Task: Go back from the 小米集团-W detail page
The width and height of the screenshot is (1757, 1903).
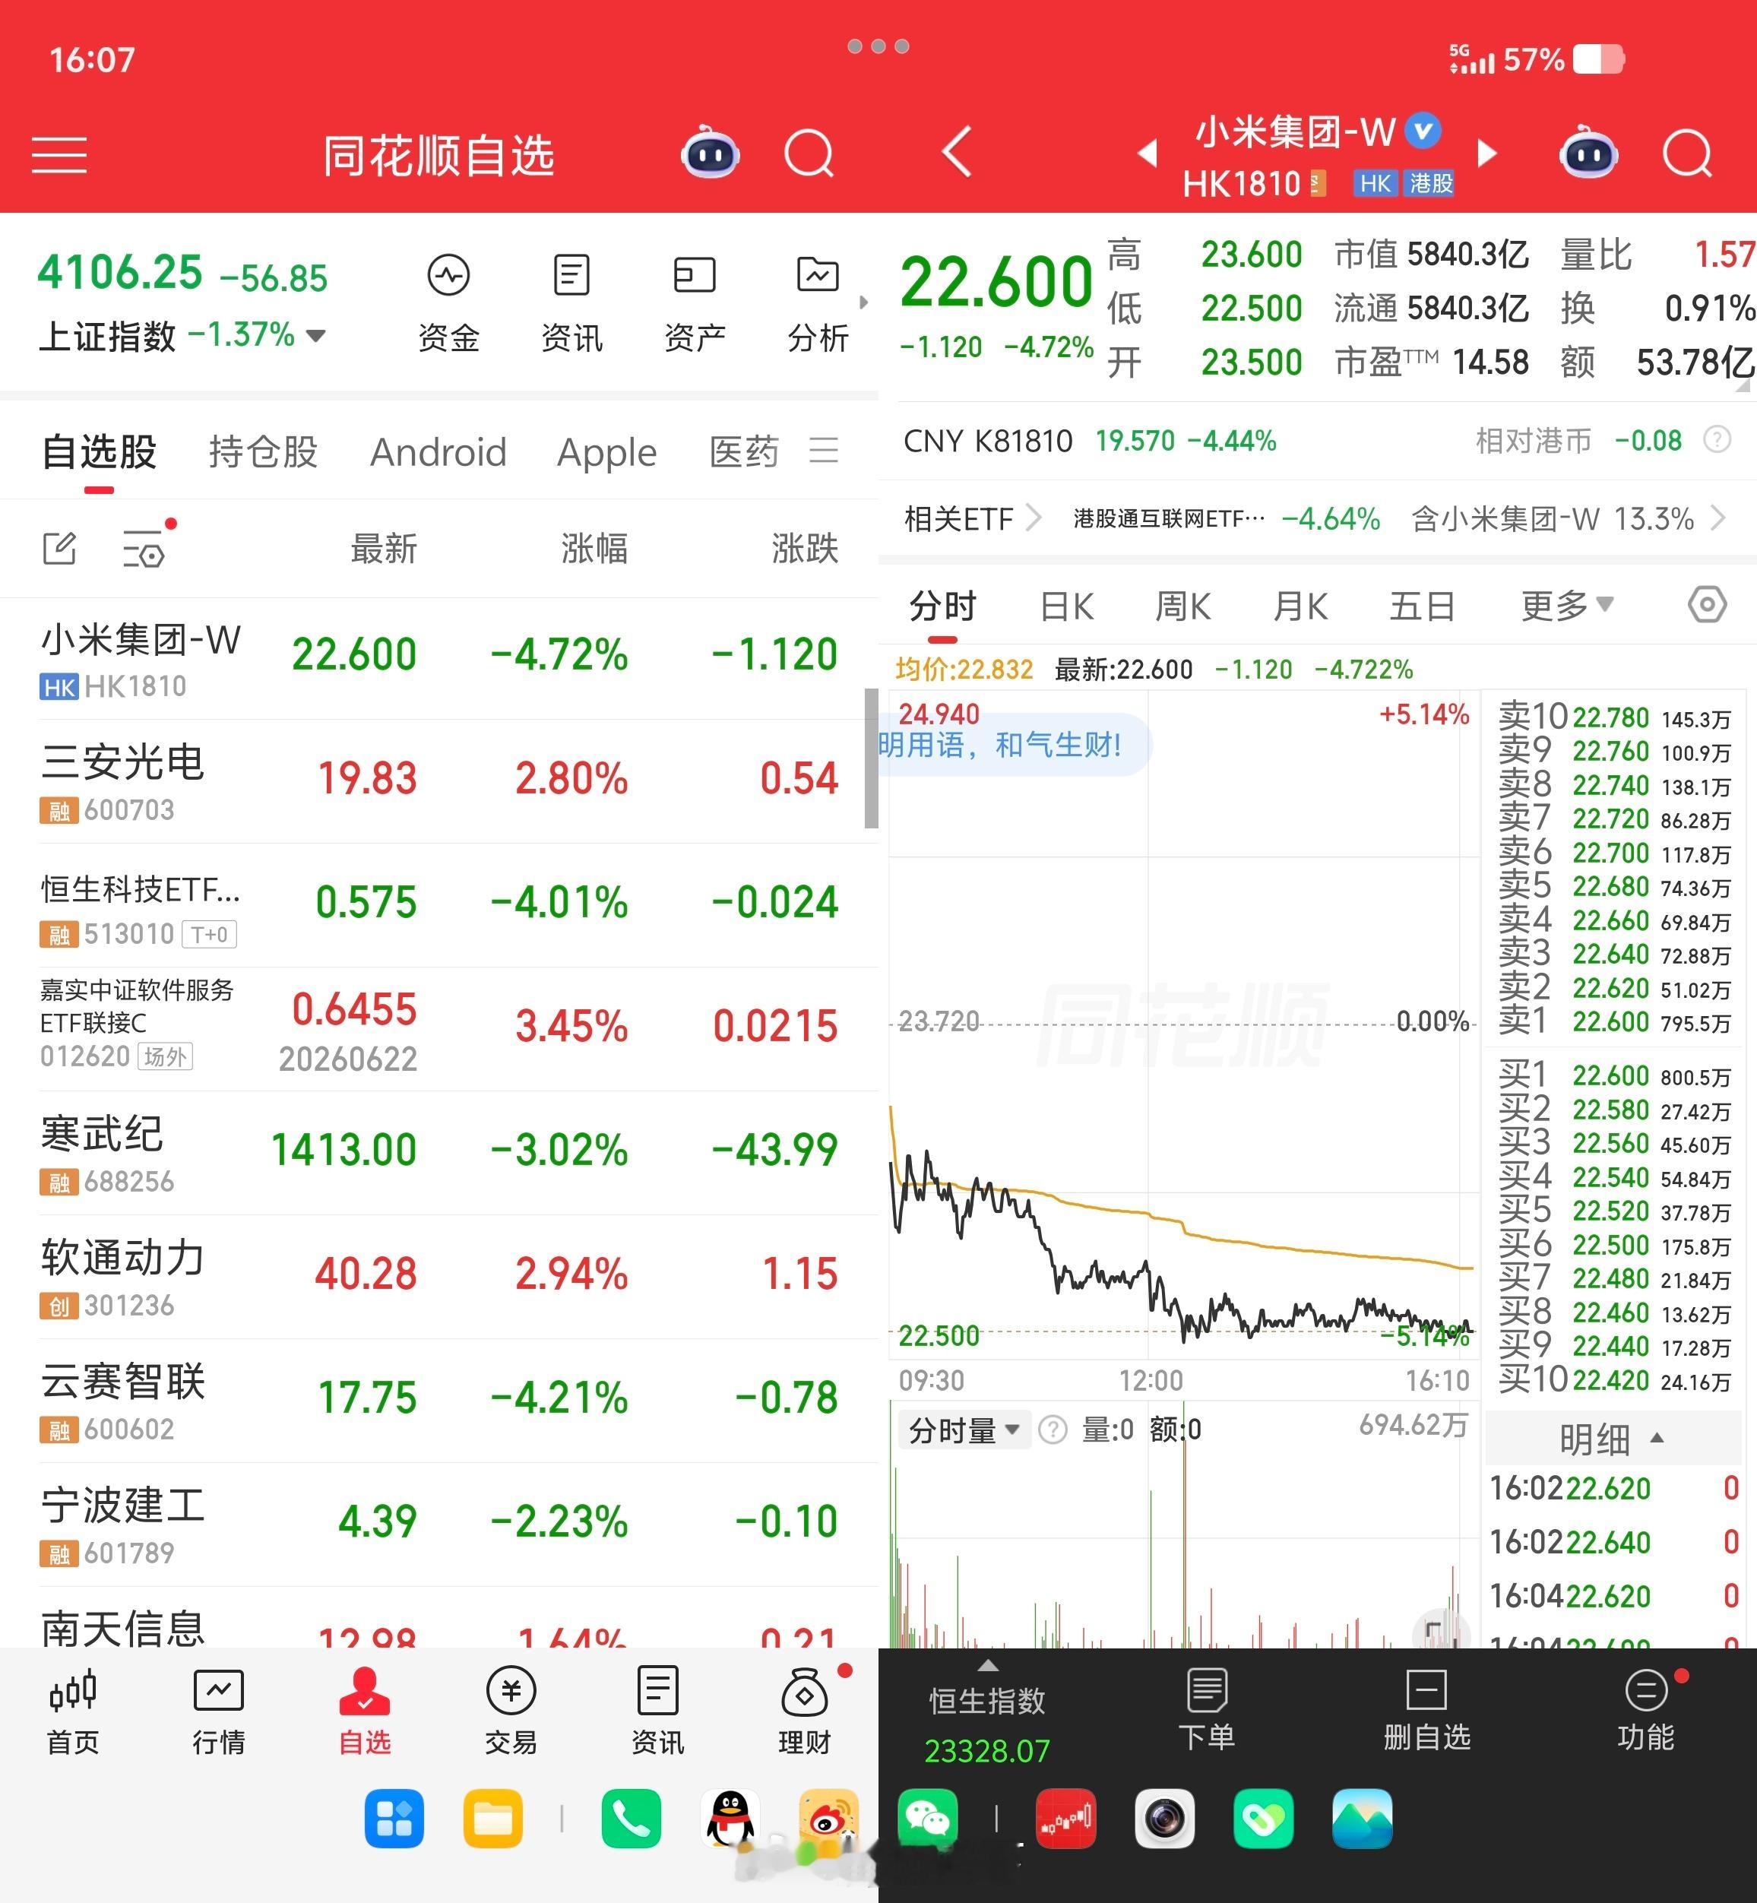Action: point(957,152)
